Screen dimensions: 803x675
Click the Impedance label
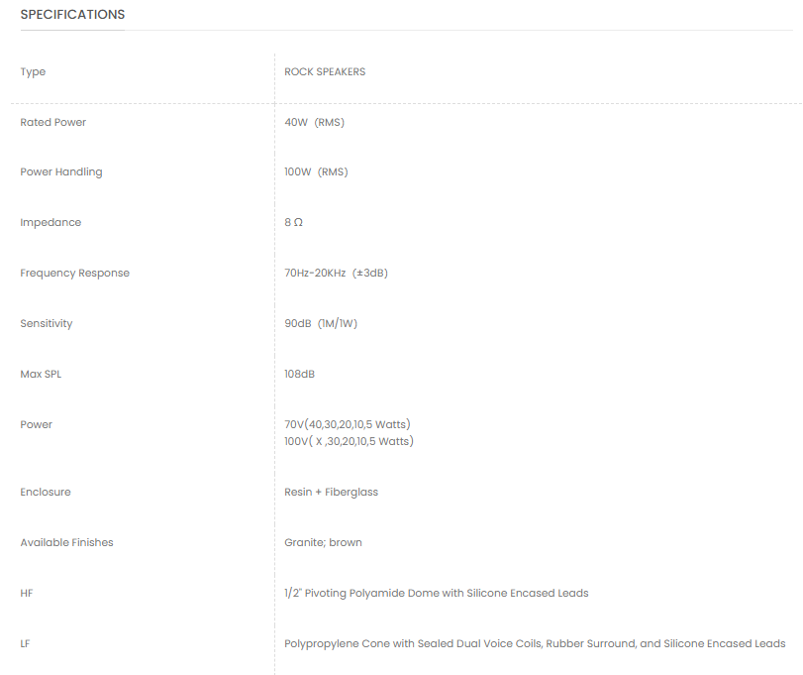(x=50, y=222)
